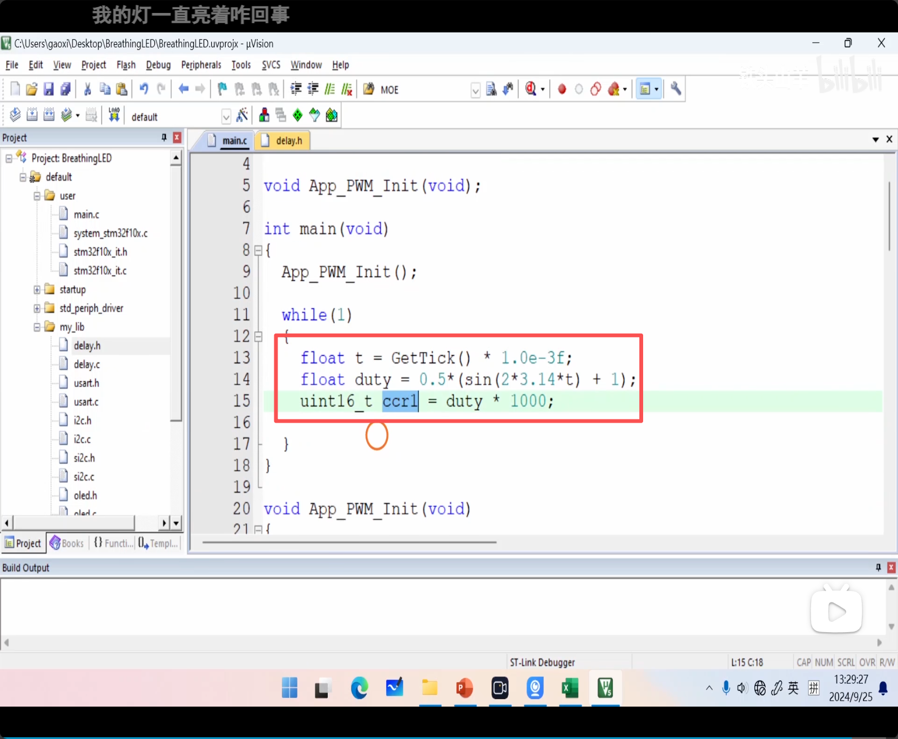Open the MOE search field dropdown
898x739 pixels.
point(475,90)
